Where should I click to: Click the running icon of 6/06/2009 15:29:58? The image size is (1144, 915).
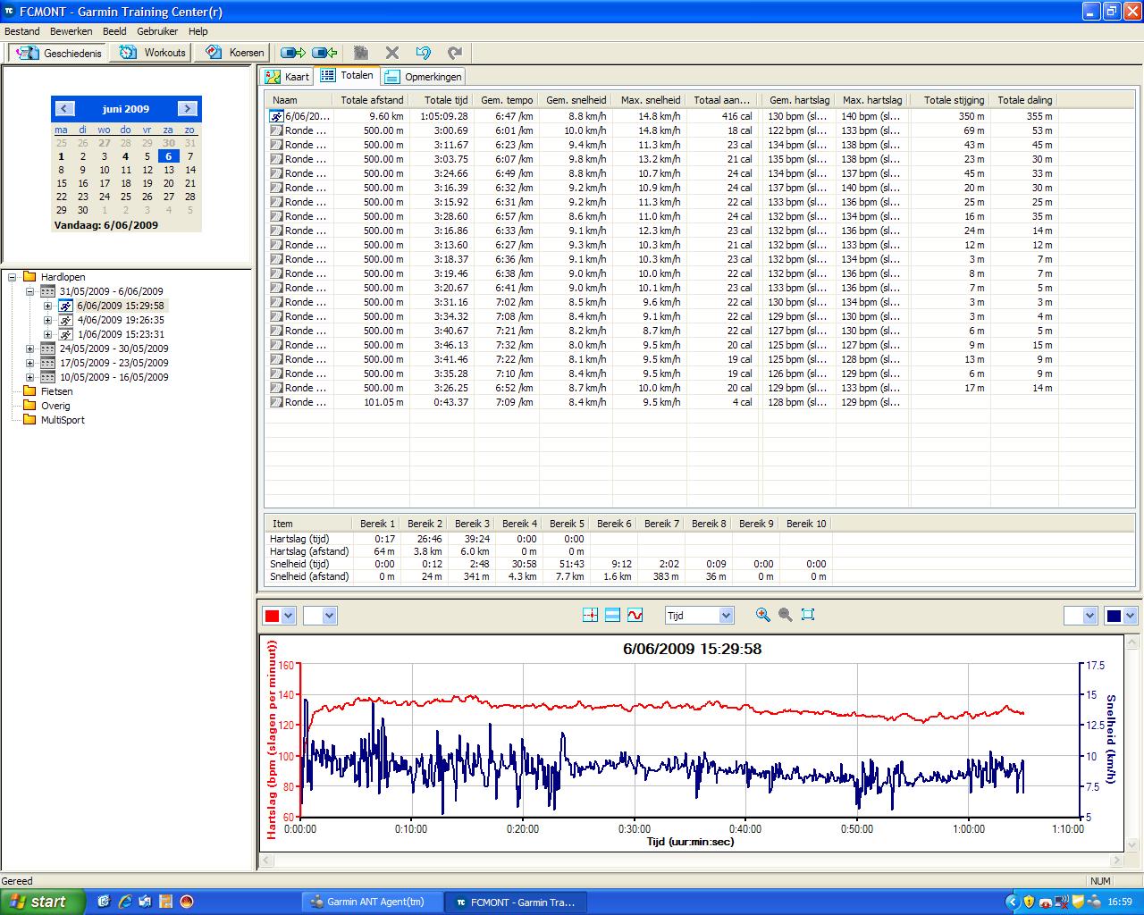tap(65, 306)
